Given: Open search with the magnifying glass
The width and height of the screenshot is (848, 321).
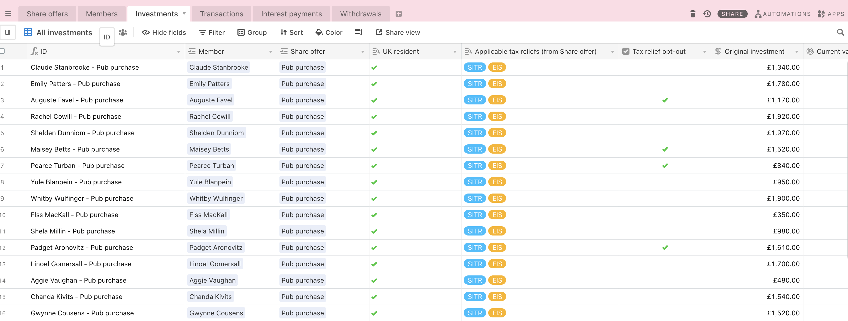Looking at the screenshot, I should (x=840, y=32).
